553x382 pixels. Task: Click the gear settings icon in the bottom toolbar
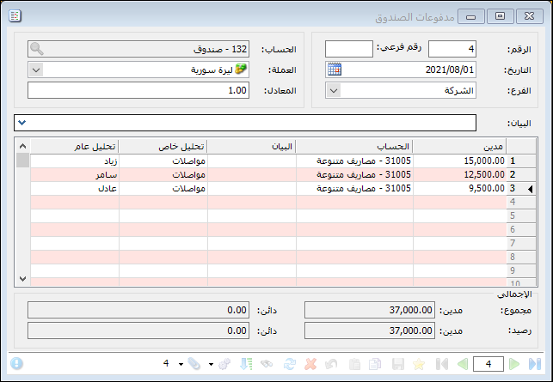point(224,364)
